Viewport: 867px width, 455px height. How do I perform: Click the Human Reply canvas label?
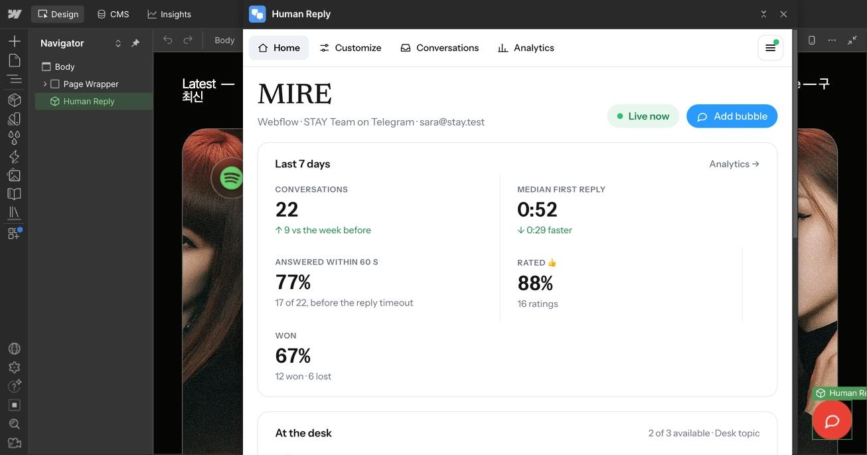tap(840, 393)
